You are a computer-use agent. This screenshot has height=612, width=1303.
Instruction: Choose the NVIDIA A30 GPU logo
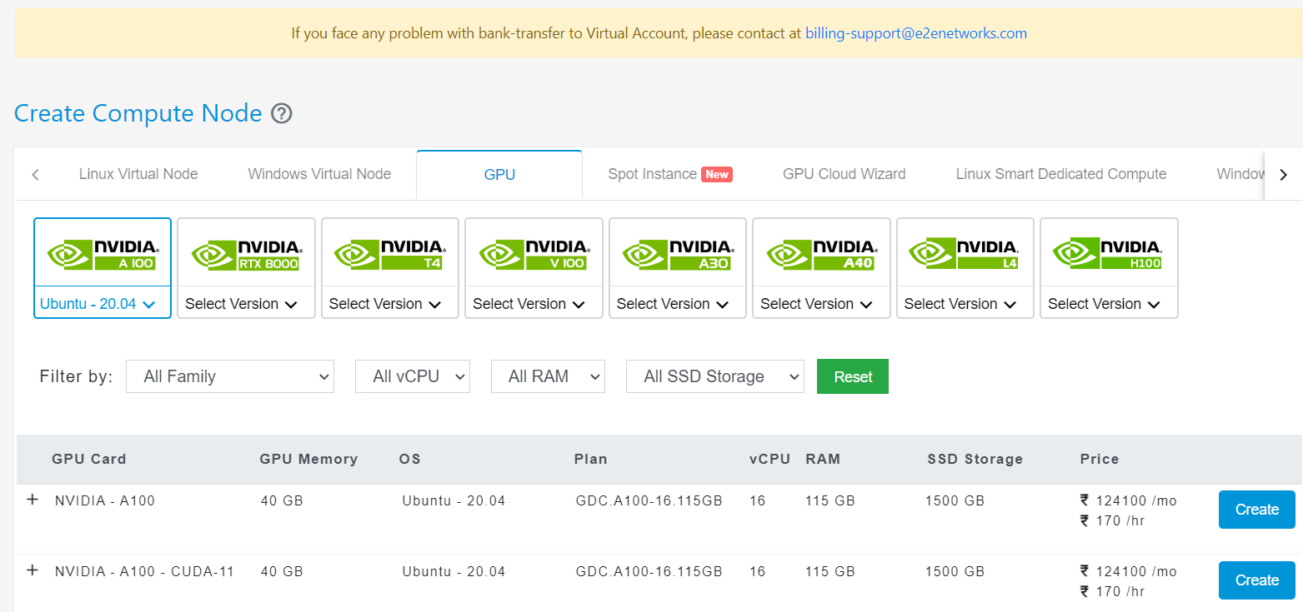click(677, 253)
